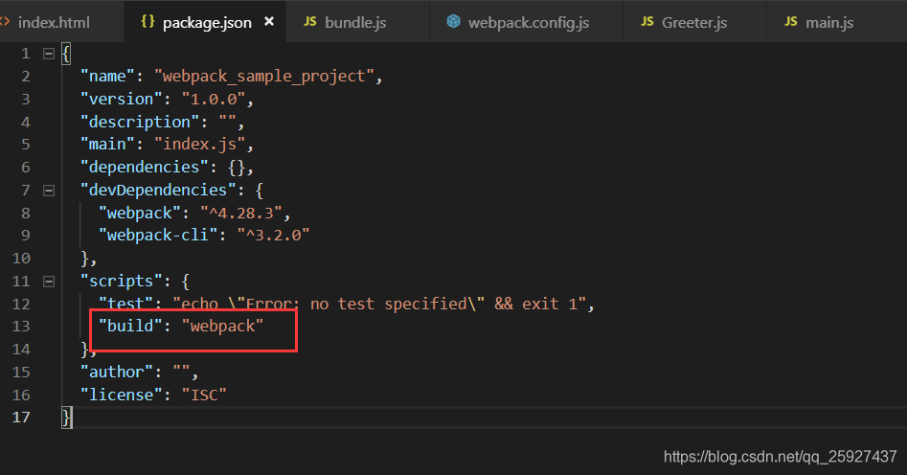This screenshot has height=475, width=907.
Task: Click the braces icon on package.json tab
Action: click(148, 21)
